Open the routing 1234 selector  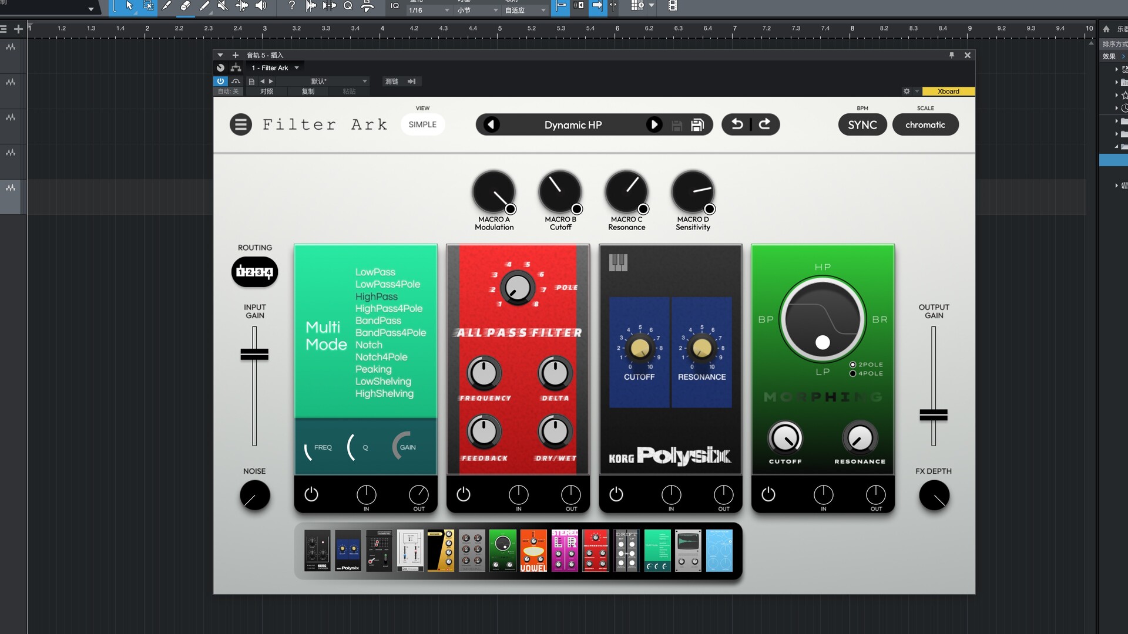click(x=254, y=272)
